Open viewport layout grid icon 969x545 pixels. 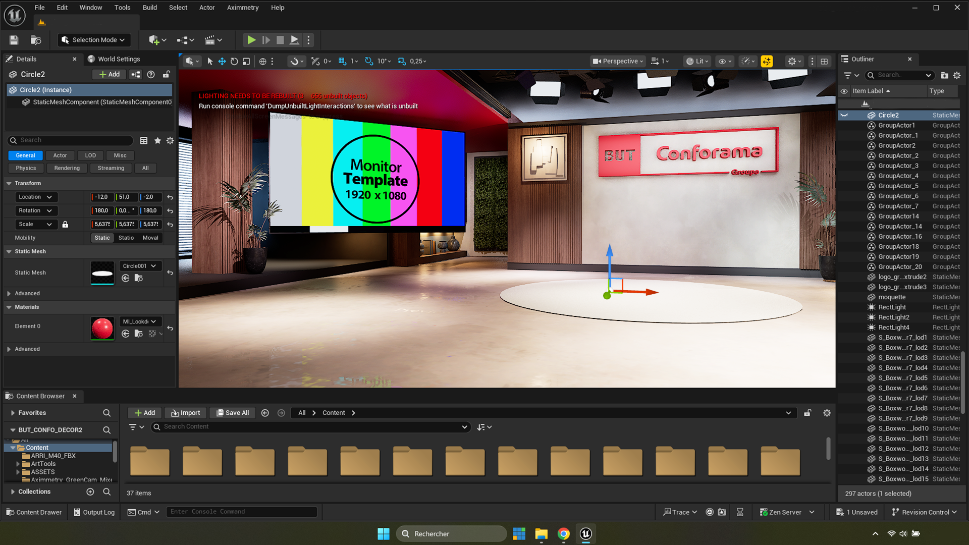coord(824,61)
